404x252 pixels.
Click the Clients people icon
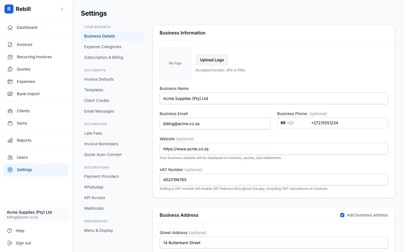click(x=10, y=111)
